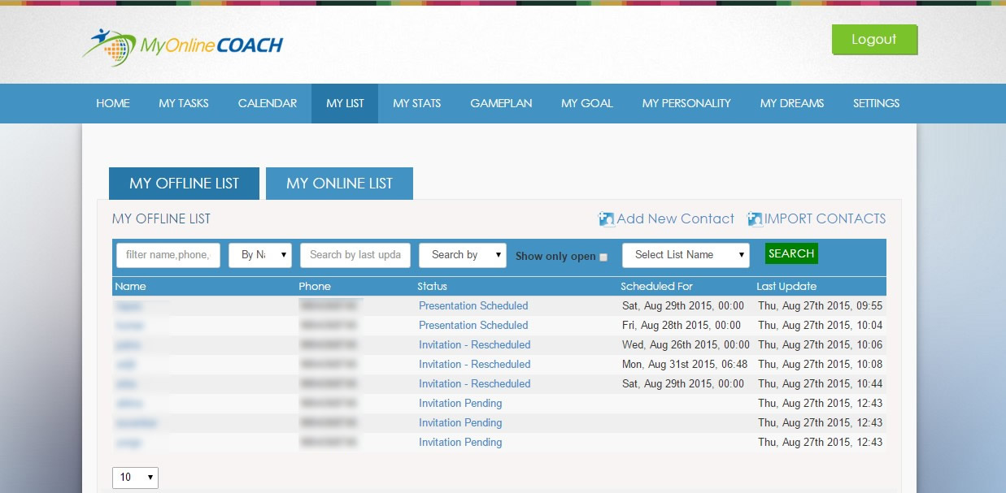Click the Import Contacts icon

click(755, 219)
